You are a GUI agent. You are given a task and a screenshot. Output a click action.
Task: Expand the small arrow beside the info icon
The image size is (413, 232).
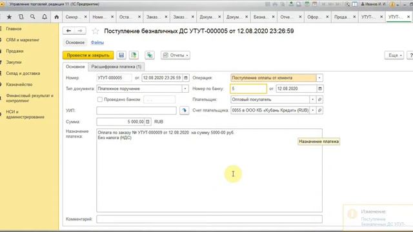(398, 5)
